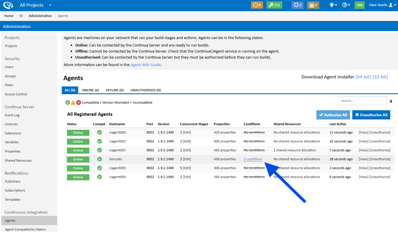Click the orange Version Mismatch legend icon

(73, 103)
